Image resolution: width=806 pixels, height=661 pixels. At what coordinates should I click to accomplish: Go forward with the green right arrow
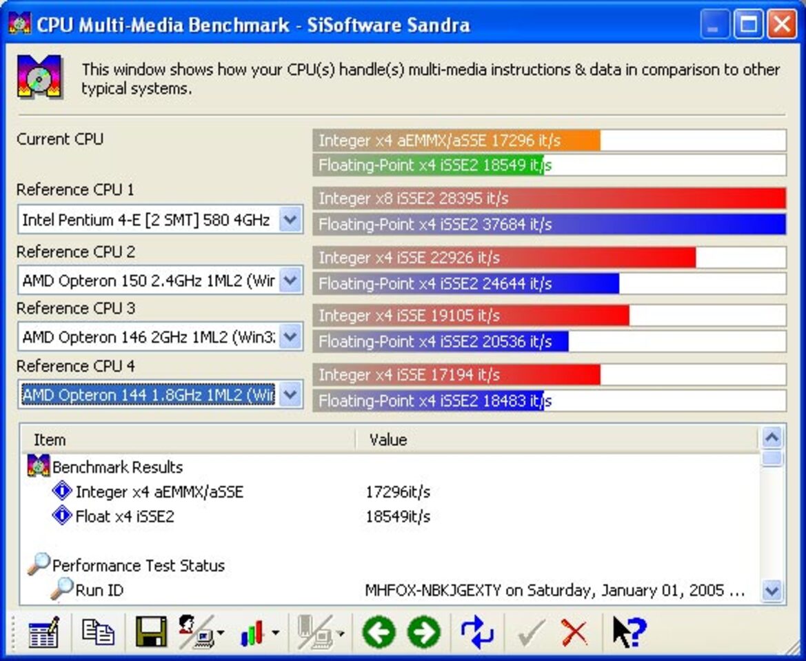[x=424, y=631]
